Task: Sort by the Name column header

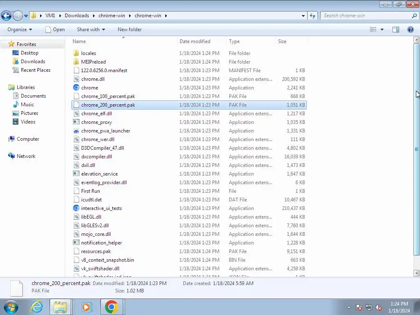Action: pyautogui.click(x=79, y=41)
